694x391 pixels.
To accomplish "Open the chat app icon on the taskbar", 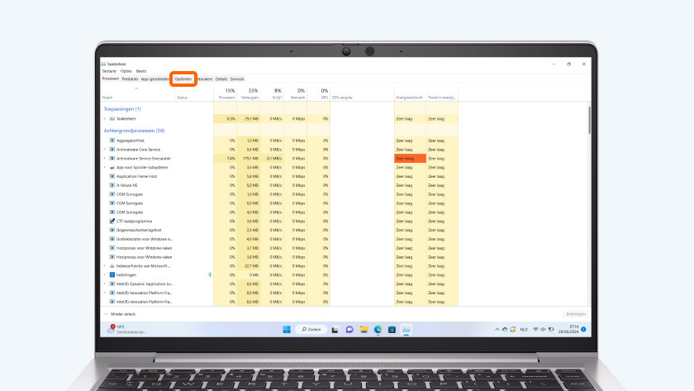I will (x=349, y=329).
